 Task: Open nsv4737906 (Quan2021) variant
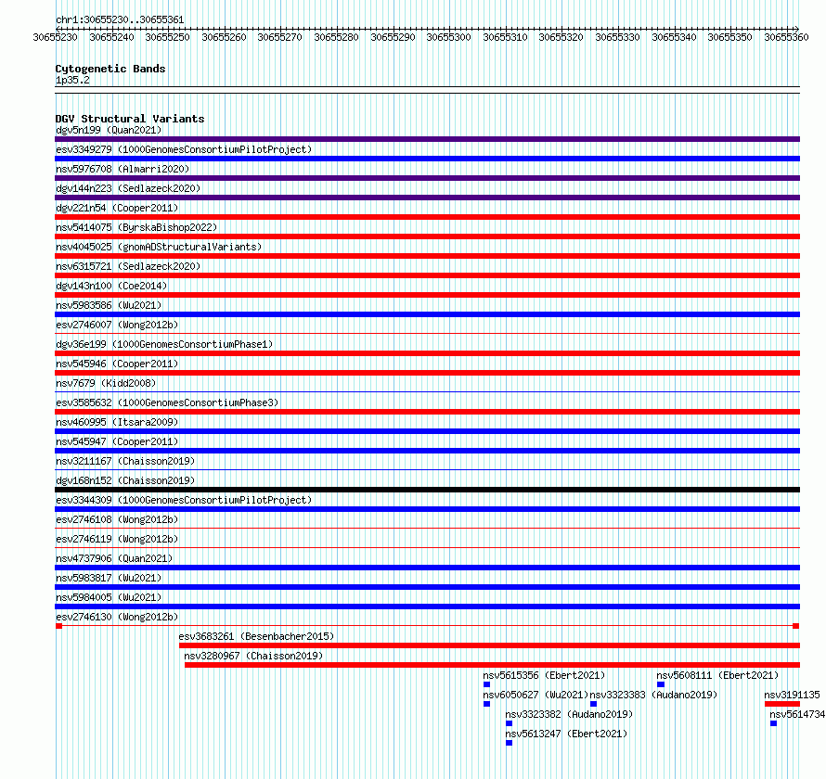(114, 558)
